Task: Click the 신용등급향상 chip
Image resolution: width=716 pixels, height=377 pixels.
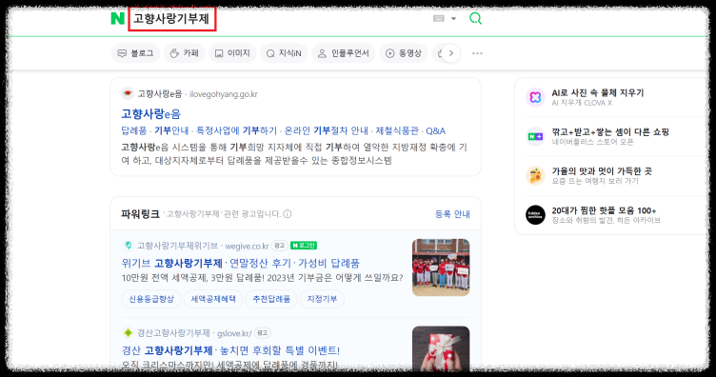Action: coord(151,299)
